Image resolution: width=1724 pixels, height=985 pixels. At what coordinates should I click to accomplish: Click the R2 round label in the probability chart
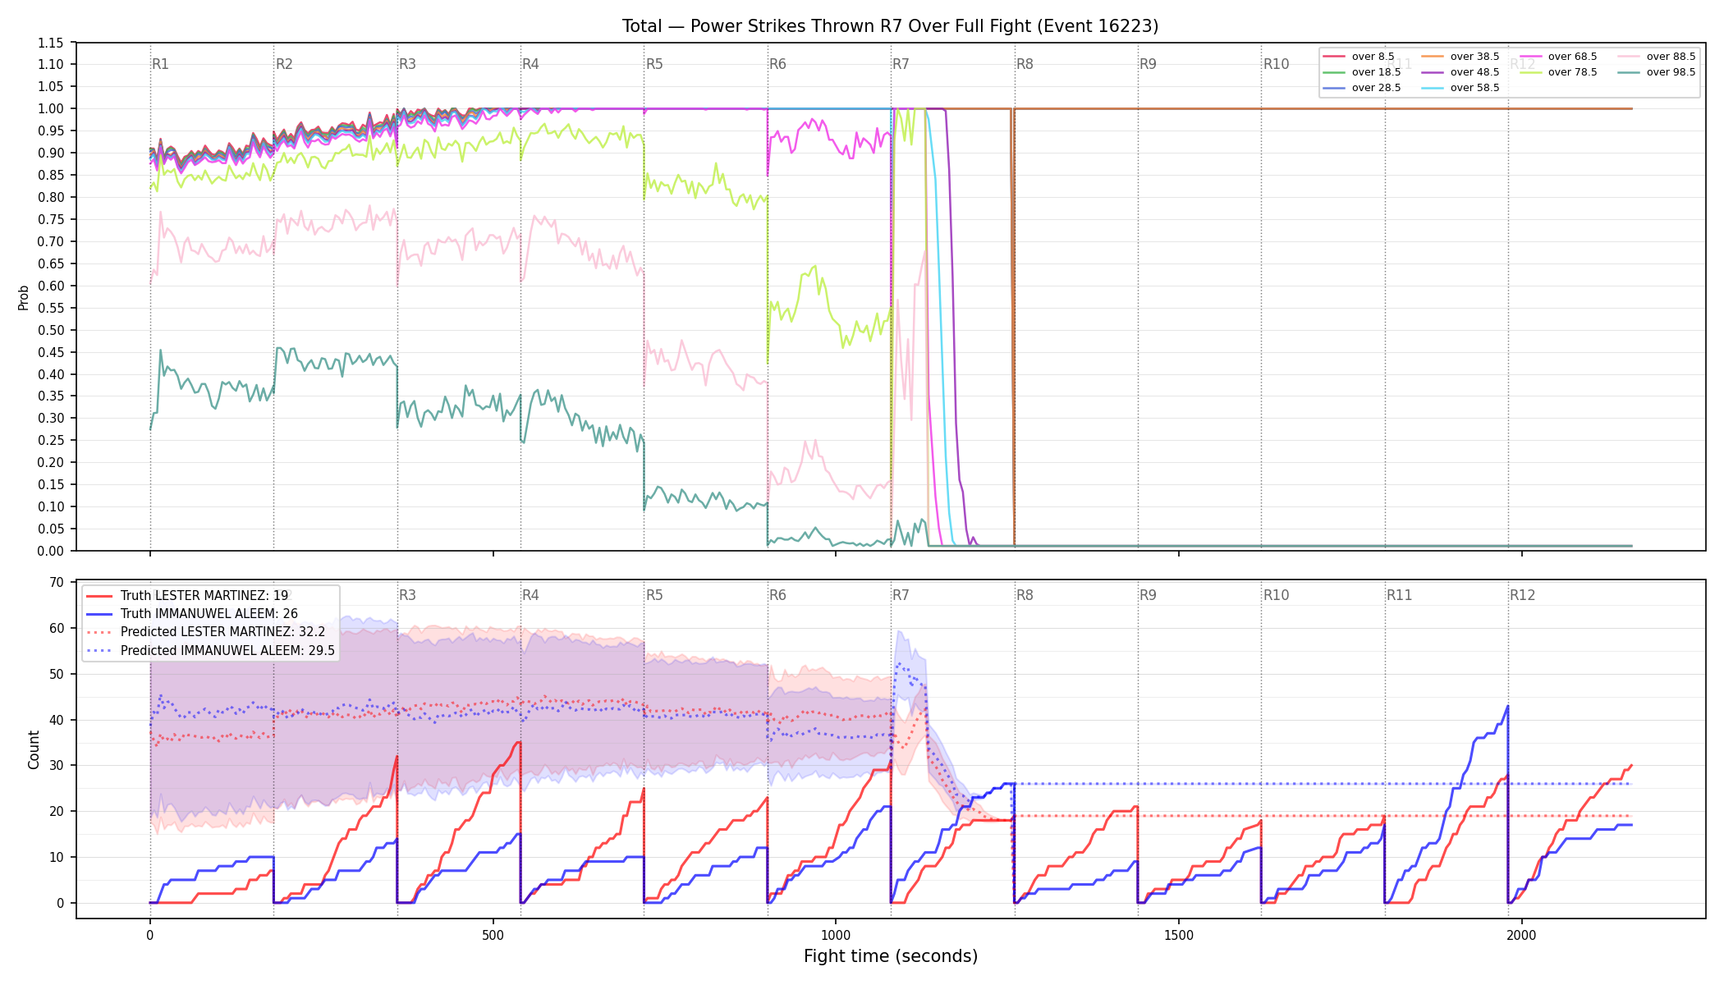(x=284, y=64)
